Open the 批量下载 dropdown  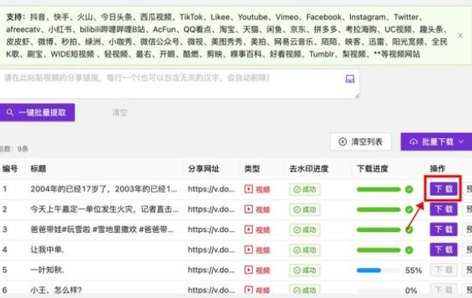[436, 142]
